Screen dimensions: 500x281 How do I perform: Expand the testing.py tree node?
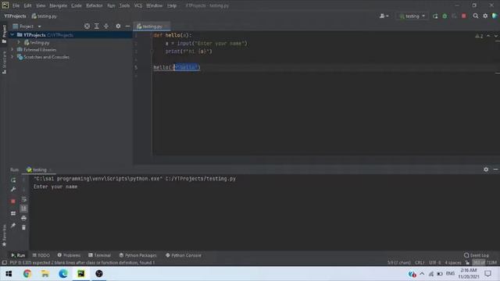pos(19,42)
